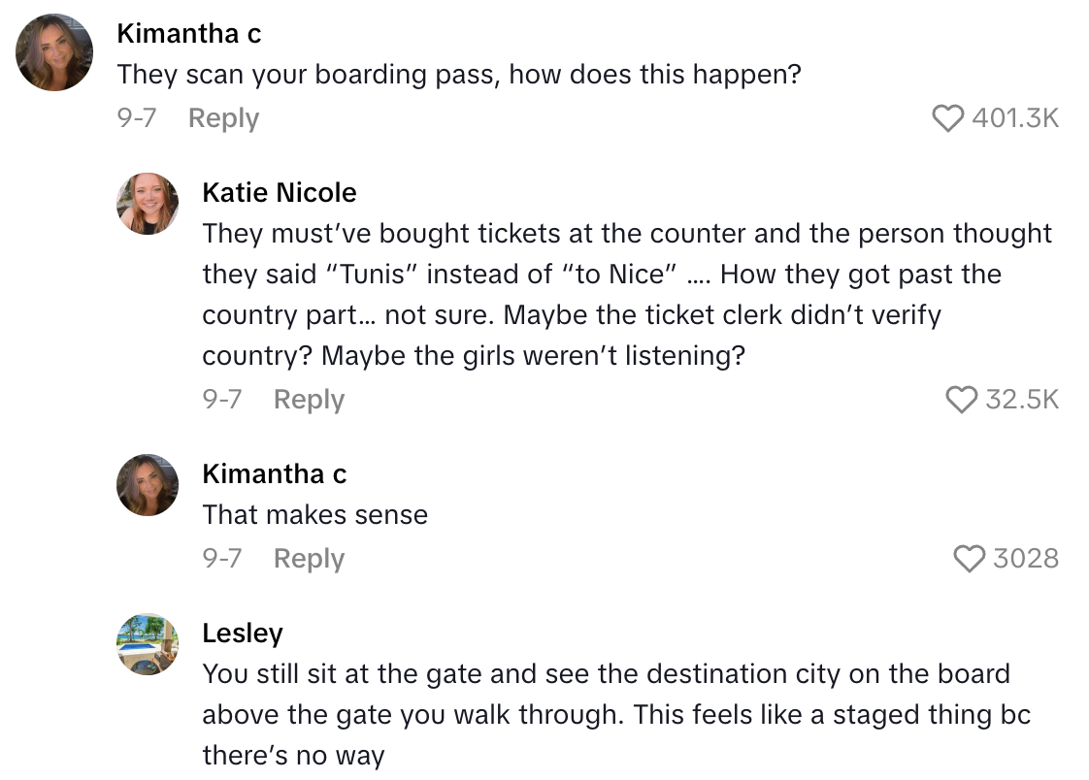Tap the heart on Katie Nicole's reply
The image size is (1089, 780).
964,399
